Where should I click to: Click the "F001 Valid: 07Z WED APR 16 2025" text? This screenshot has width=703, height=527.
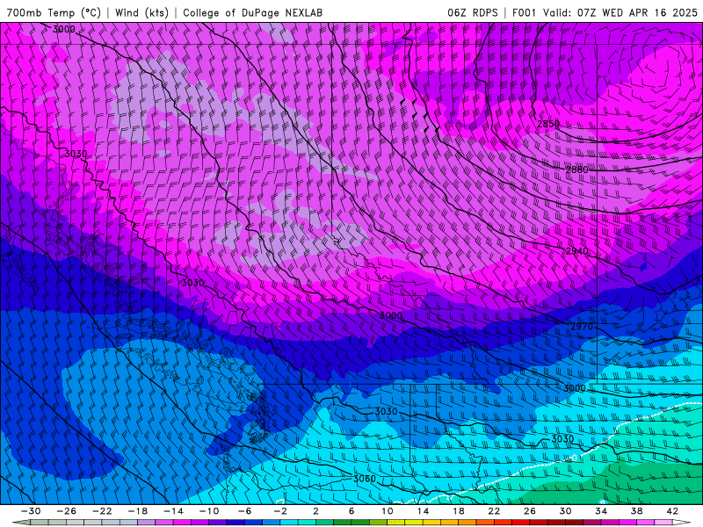605,12
